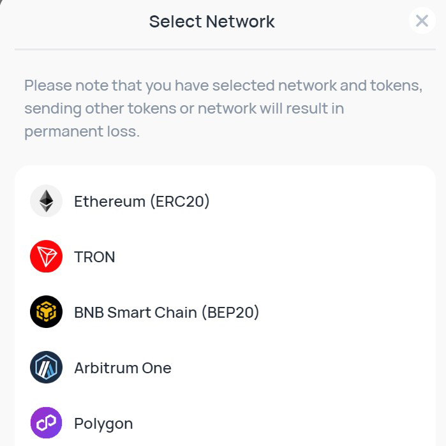Click the BNB Smart Chain cube icon
This screenshot has width=446, height=446.
46,312
